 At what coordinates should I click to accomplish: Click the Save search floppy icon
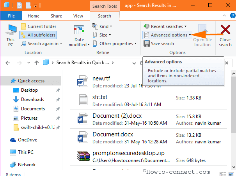pos(146,44)
